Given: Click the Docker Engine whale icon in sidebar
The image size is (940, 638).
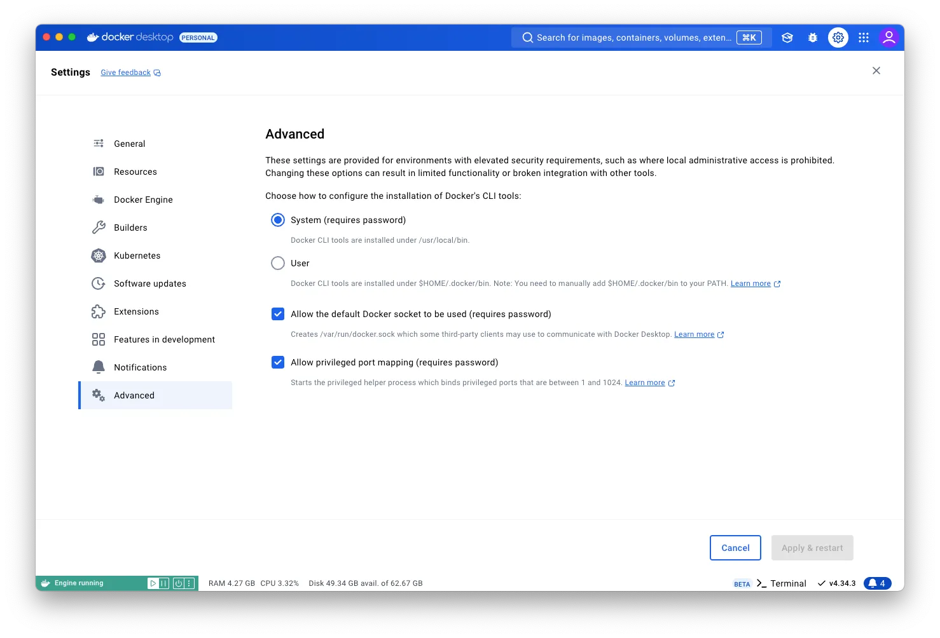Looking at the screenshot, I should point(99,200).
